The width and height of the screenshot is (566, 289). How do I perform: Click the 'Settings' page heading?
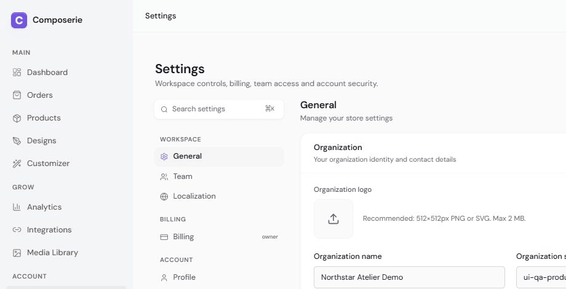tap(180, 69)
